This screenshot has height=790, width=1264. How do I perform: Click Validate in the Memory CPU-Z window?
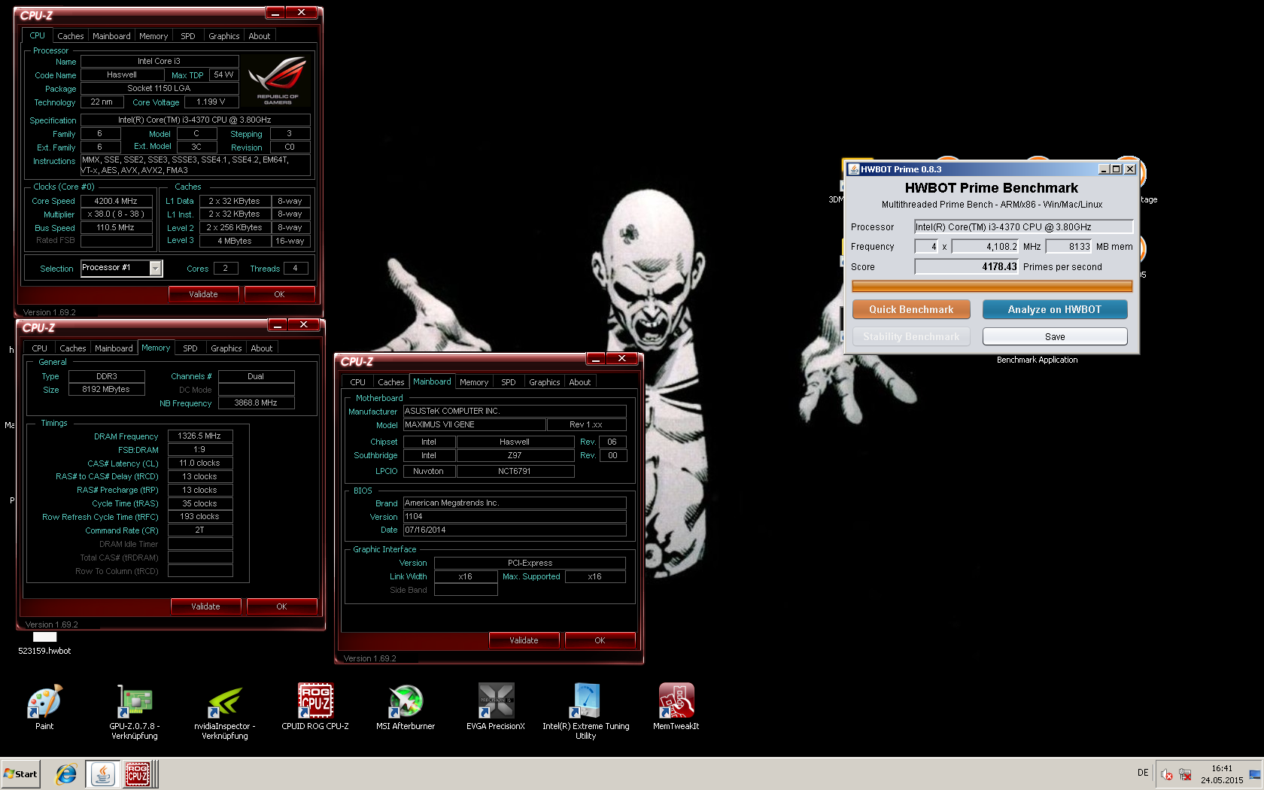pyautogui.click(x=205, y=606)
